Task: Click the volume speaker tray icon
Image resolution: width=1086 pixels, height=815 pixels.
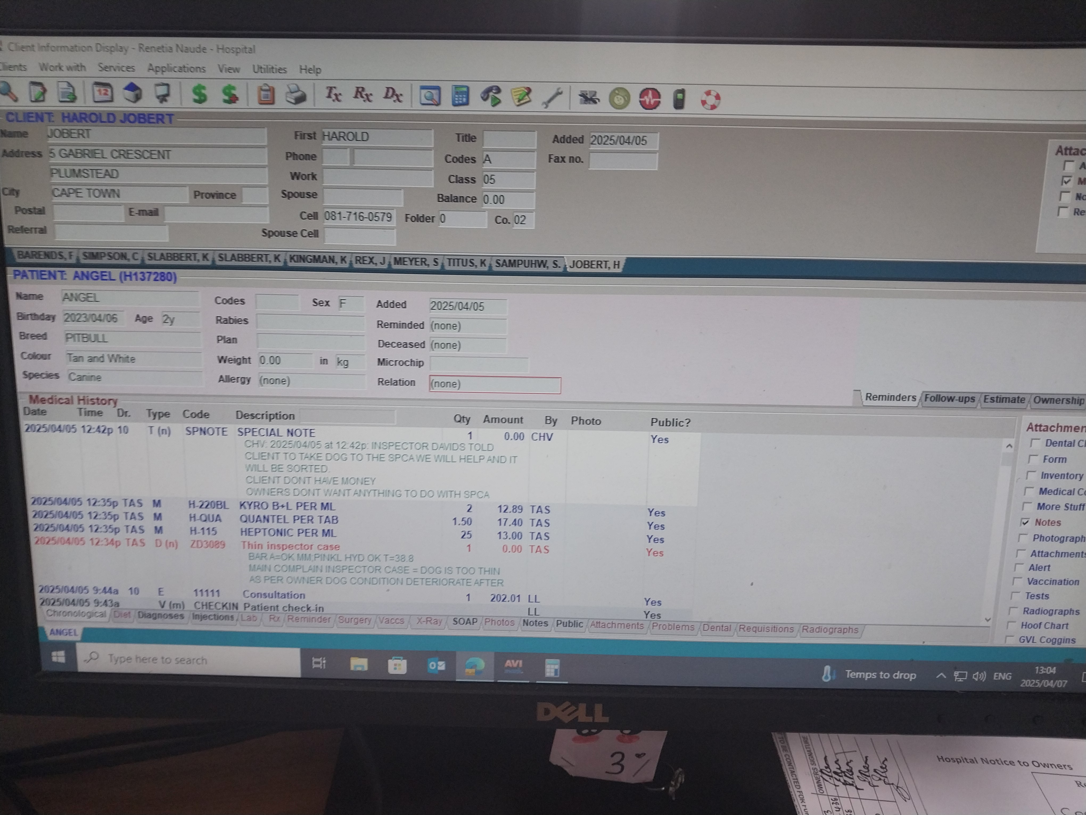Action: 979,677
